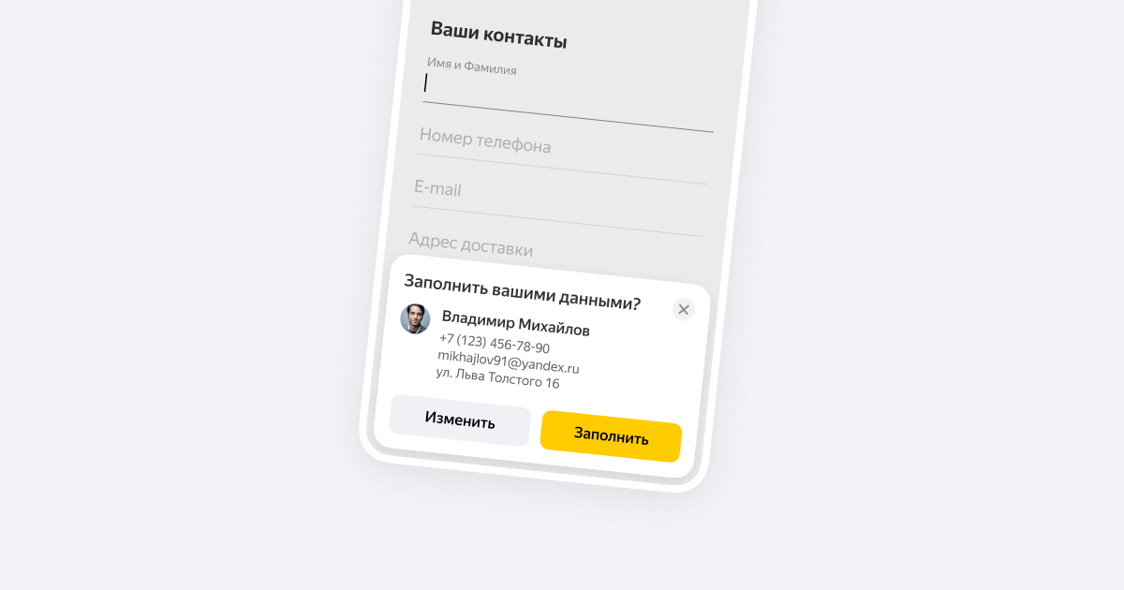Click the Ваши контакты heading
The height and width of the screenshot is (590, 1124).
498,35
